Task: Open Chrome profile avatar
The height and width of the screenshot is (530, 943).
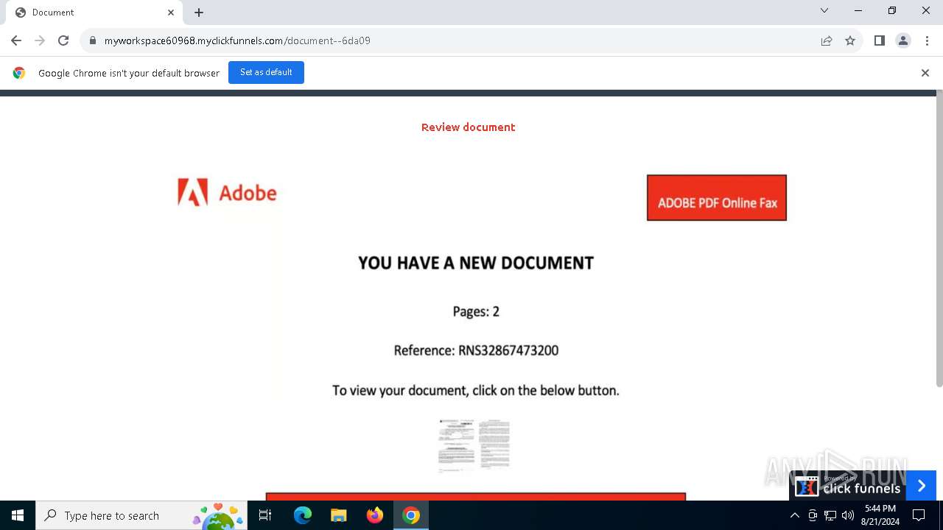Action: pos(903,40)
